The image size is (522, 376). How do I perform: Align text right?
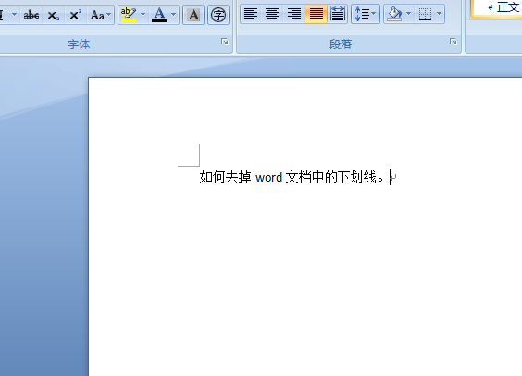point(294,14)
